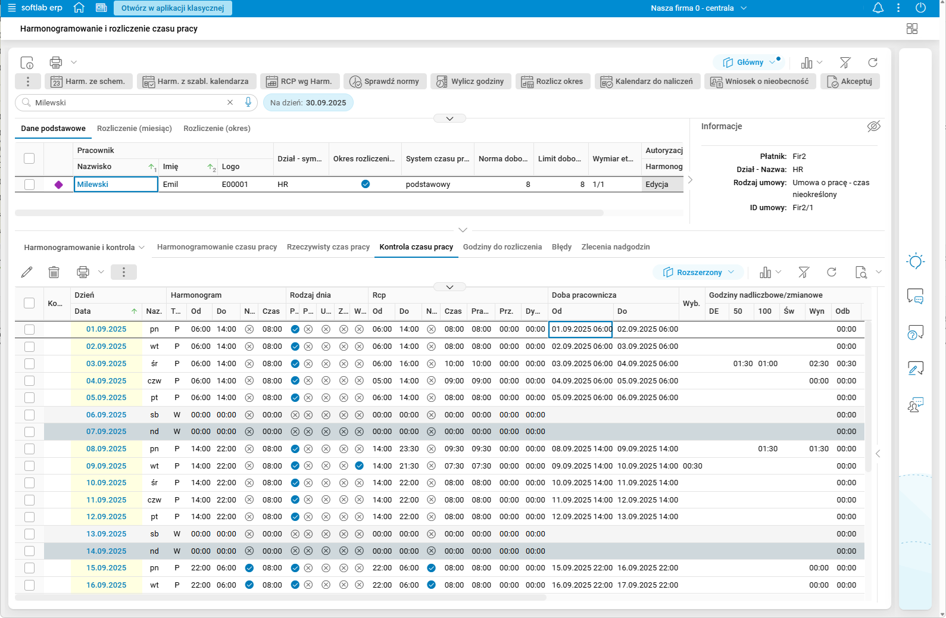Click the Wylicz godziny button
946x618 pixels.
[470, 82]
